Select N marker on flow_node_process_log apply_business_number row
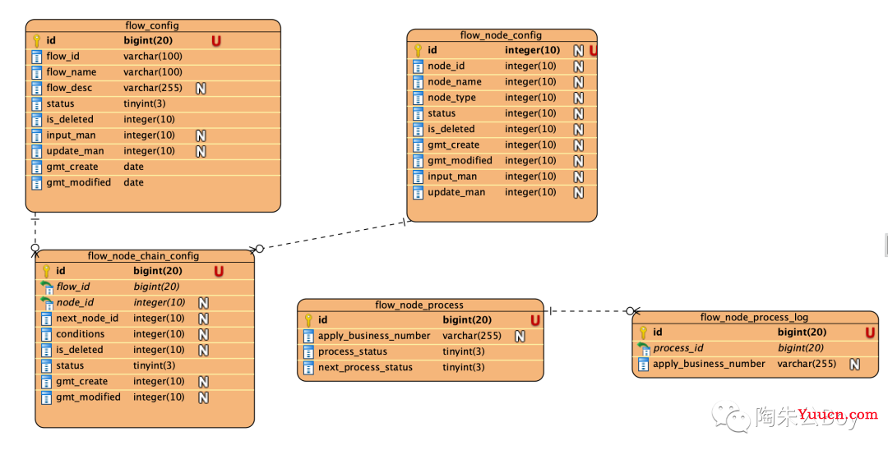Screen dimensions: 888x459 pyautogui.click(x=854, y=365)
